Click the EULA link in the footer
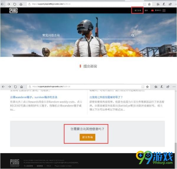The height and width of the screenshot is (169, 177). (49, 166)
